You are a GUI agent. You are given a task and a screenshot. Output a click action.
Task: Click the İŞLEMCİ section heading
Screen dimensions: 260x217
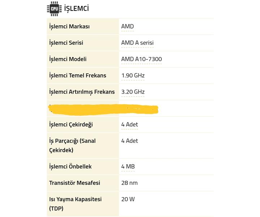click(77, 8)
